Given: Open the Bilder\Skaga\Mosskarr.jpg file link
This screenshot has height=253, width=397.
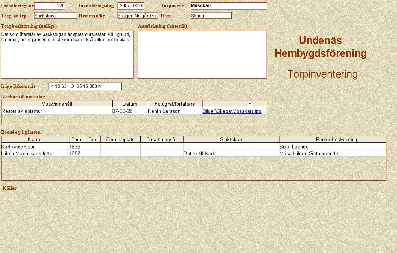Looking at the screenshot, I should (x=232, y=111).
